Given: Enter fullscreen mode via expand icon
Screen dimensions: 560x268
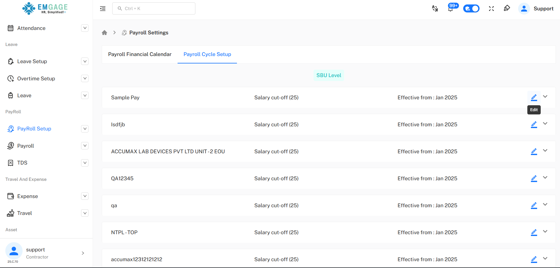Looking at the screenshot, I should tap(491, 9).
